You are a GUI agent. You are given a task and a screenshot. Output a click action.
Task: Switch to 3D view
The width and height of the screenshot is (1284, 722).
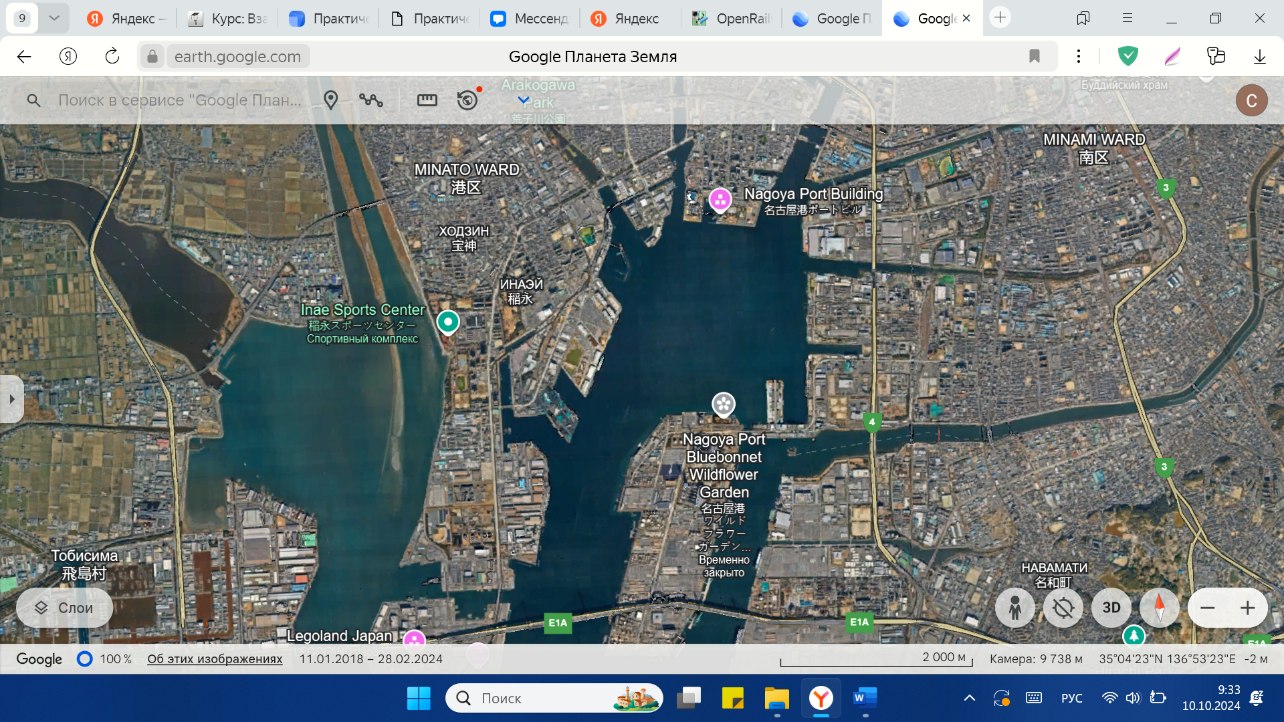[x=1111, y=608]
